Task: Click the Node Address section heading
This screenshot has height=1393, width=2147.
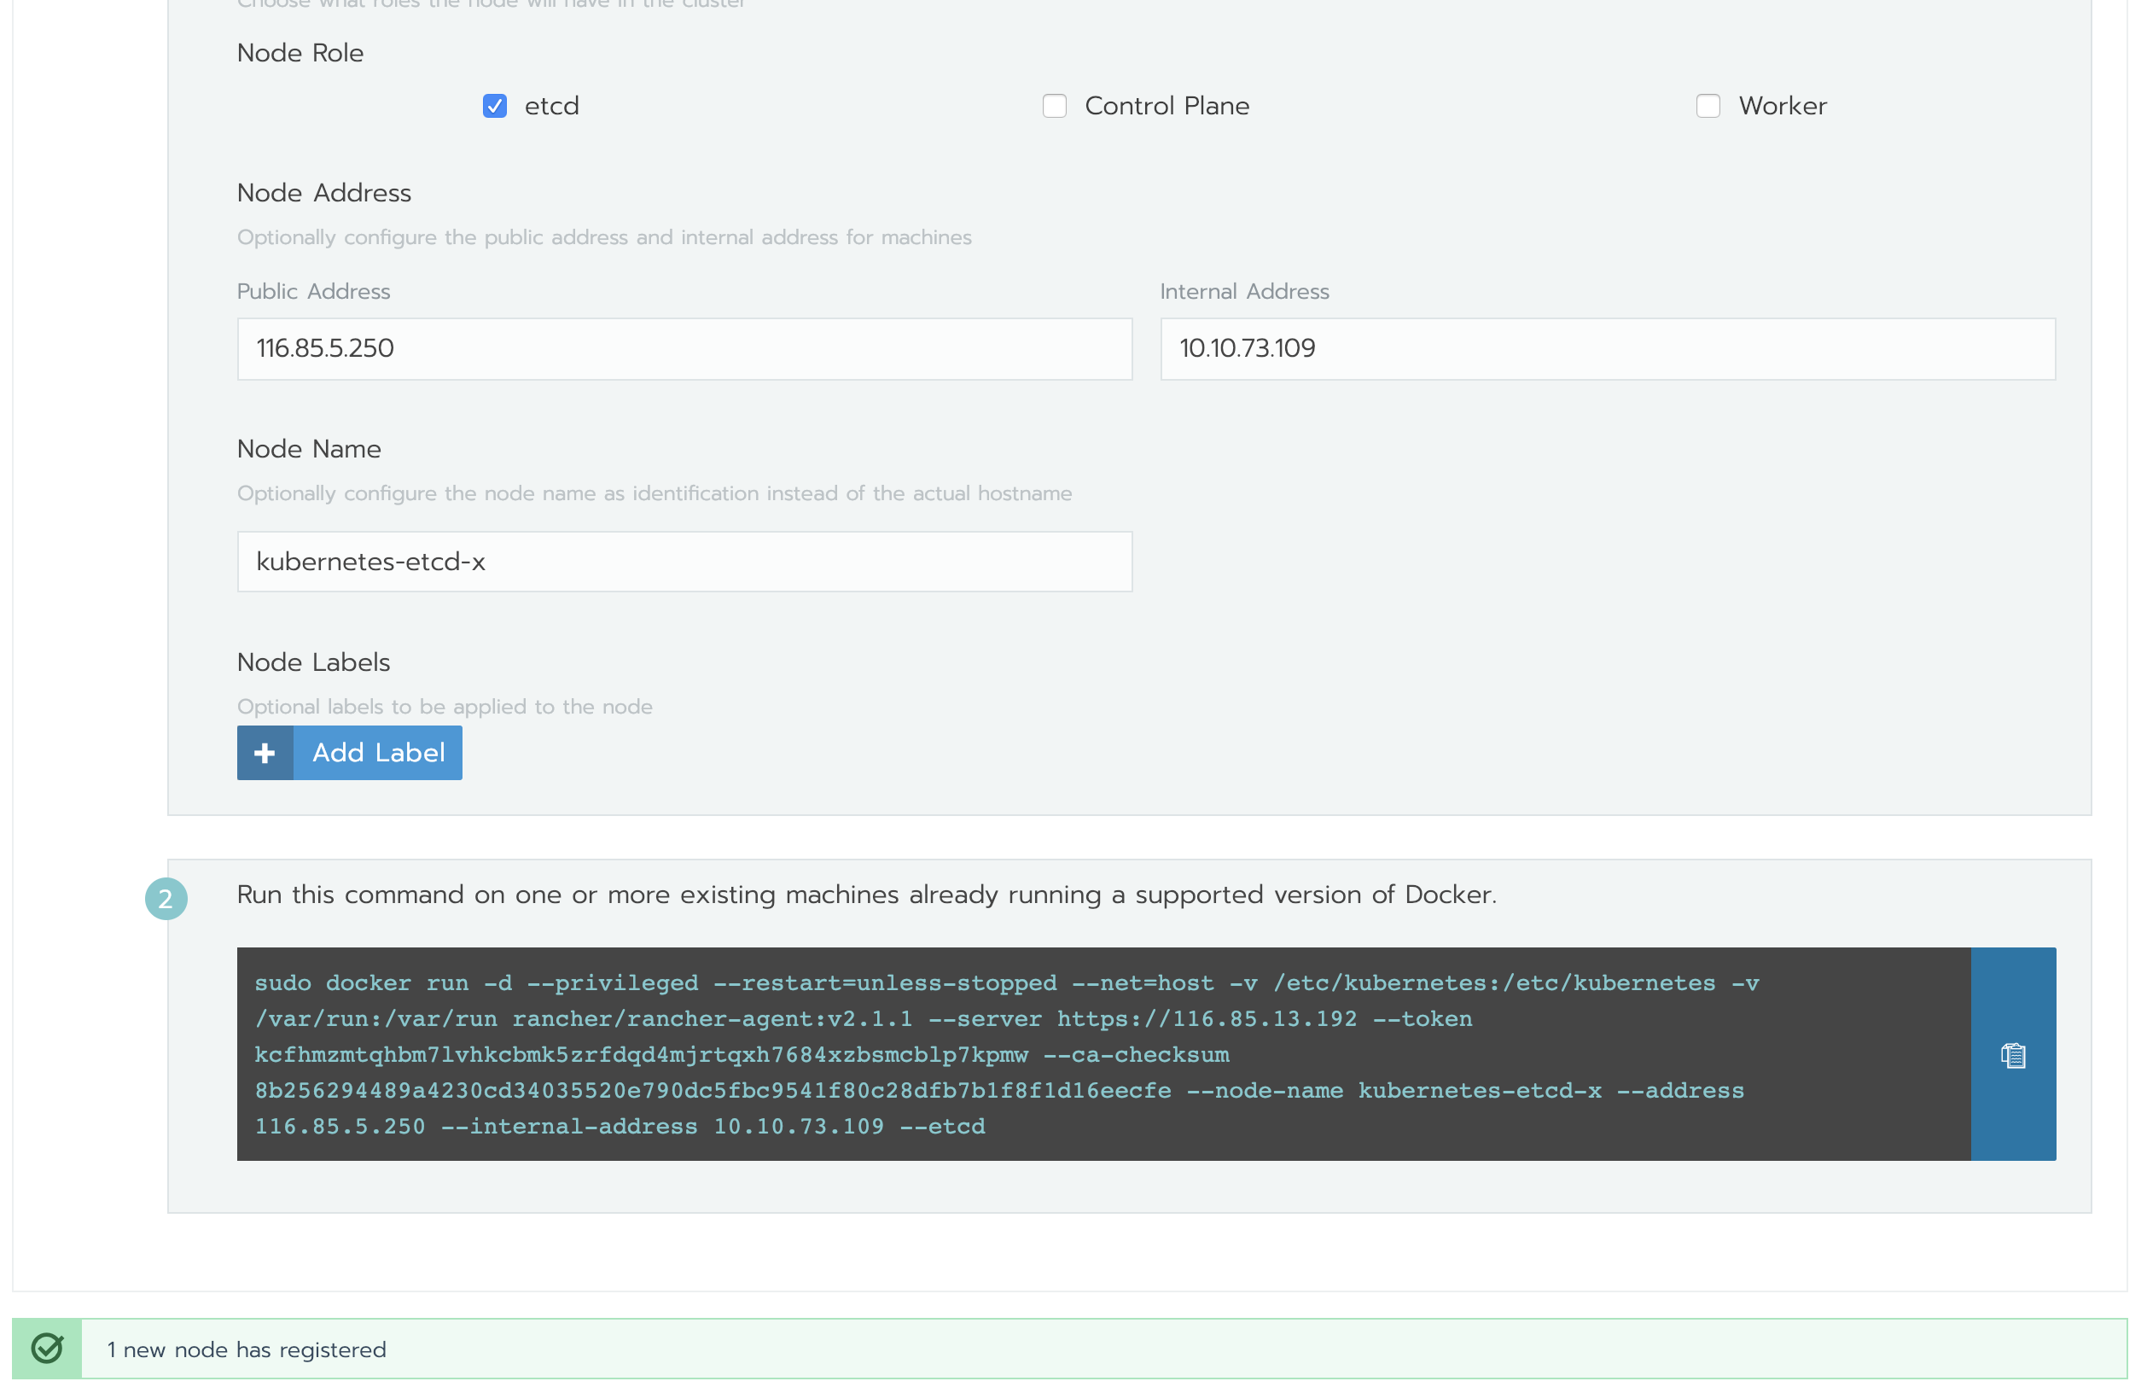Action: click(324, 193)
